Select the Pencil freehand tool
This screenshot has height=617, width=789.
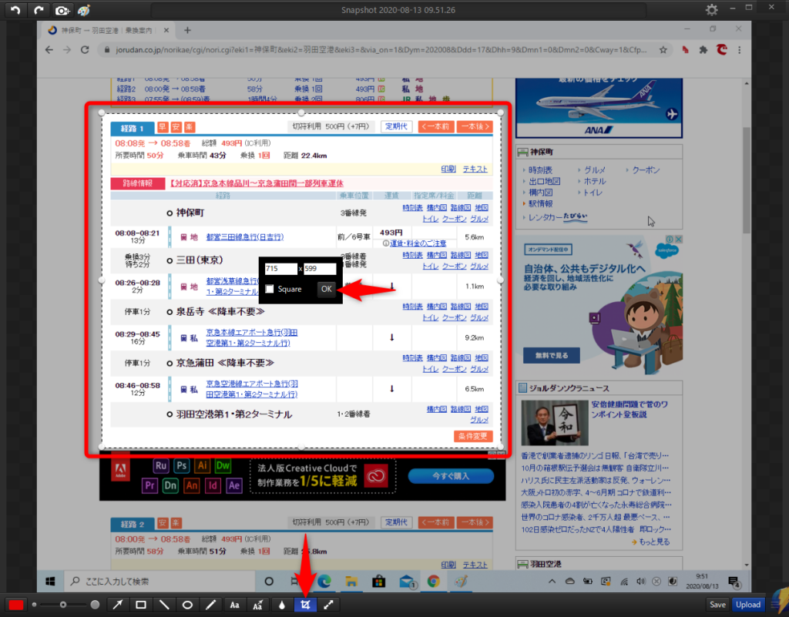[x=210, y=605]
